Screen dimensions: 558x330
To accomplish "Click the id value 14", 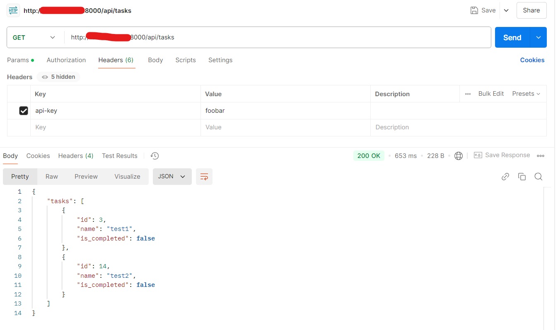I will [103, 266].
